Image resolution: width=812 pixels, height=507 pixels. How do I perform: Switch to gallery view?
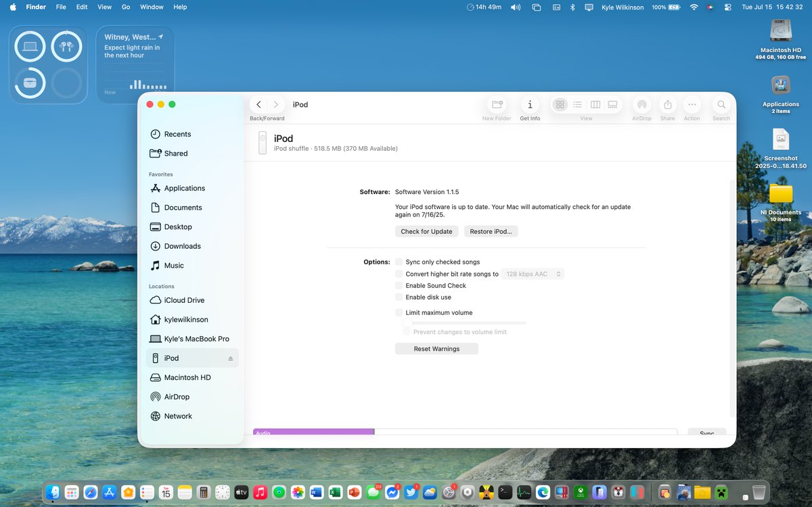coord(612,105)
